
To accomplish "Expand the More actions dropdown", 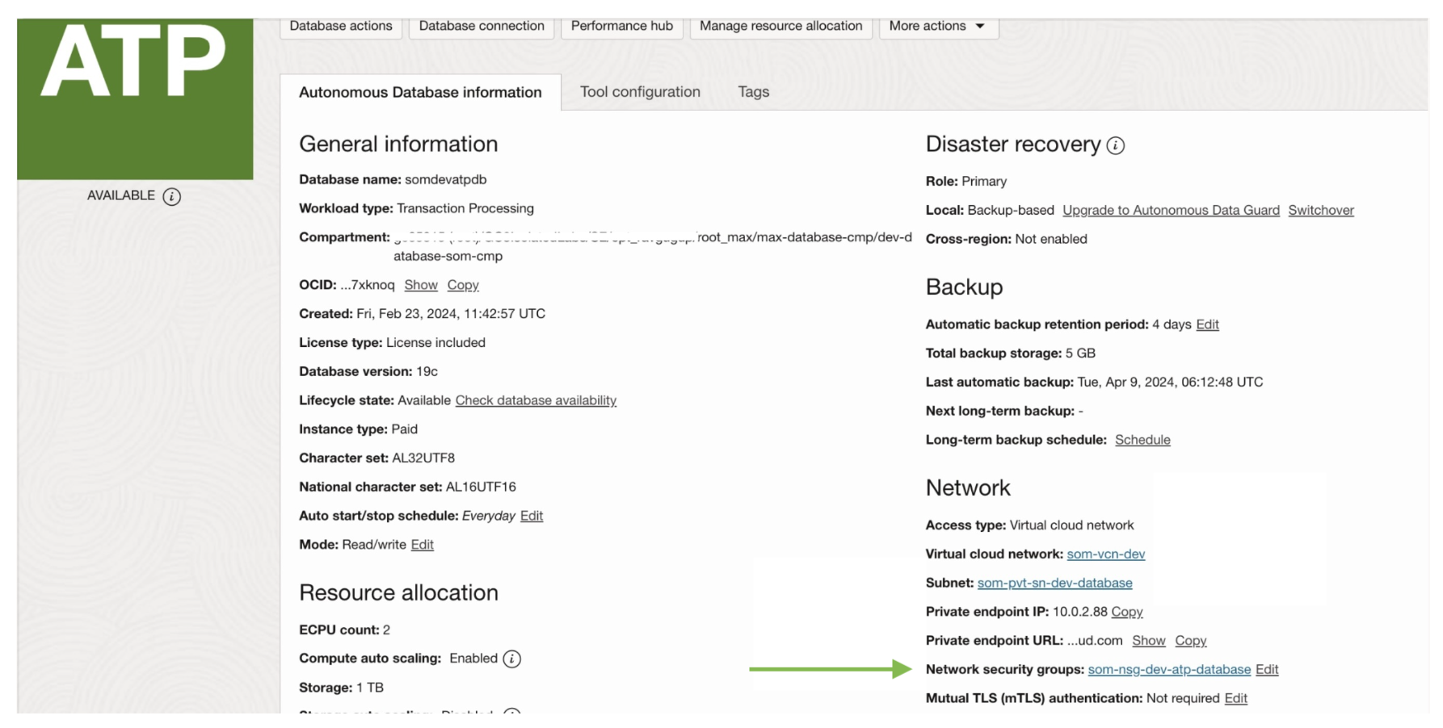I will click(x=938, y=26).
